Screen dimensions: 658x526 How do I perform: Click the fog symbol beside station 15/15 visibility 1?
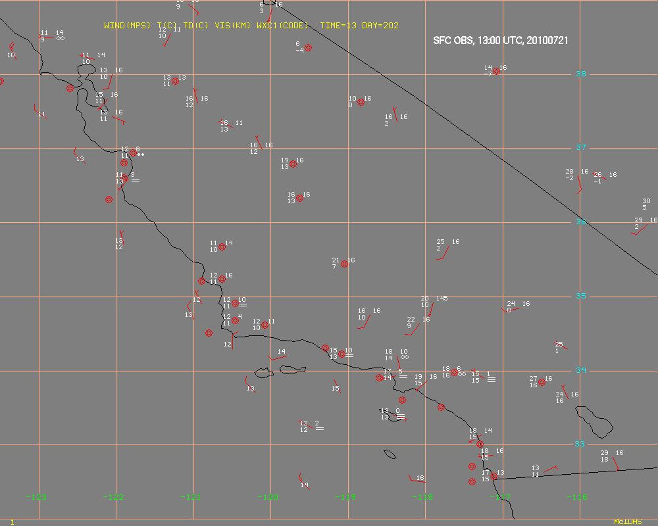pyautogui.click(x=492, y=379)
